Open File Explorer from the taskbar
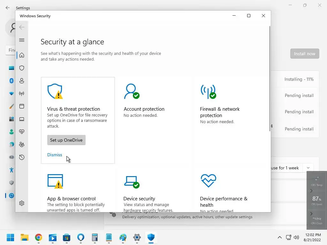327x245 pixels. 25,237
